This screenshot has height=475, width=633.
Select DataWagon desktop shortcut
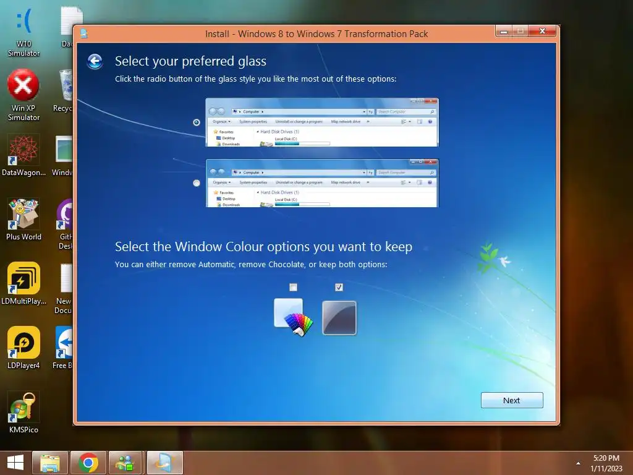click(23, 156)
